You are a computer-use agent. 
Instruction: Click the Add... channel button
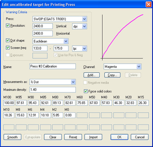point(91,75)
